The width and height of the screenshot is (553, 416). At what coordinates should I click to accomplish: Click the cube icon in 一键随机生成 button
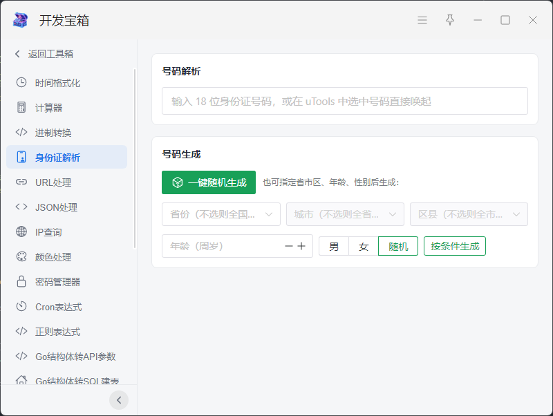click(x=178, y=182)
